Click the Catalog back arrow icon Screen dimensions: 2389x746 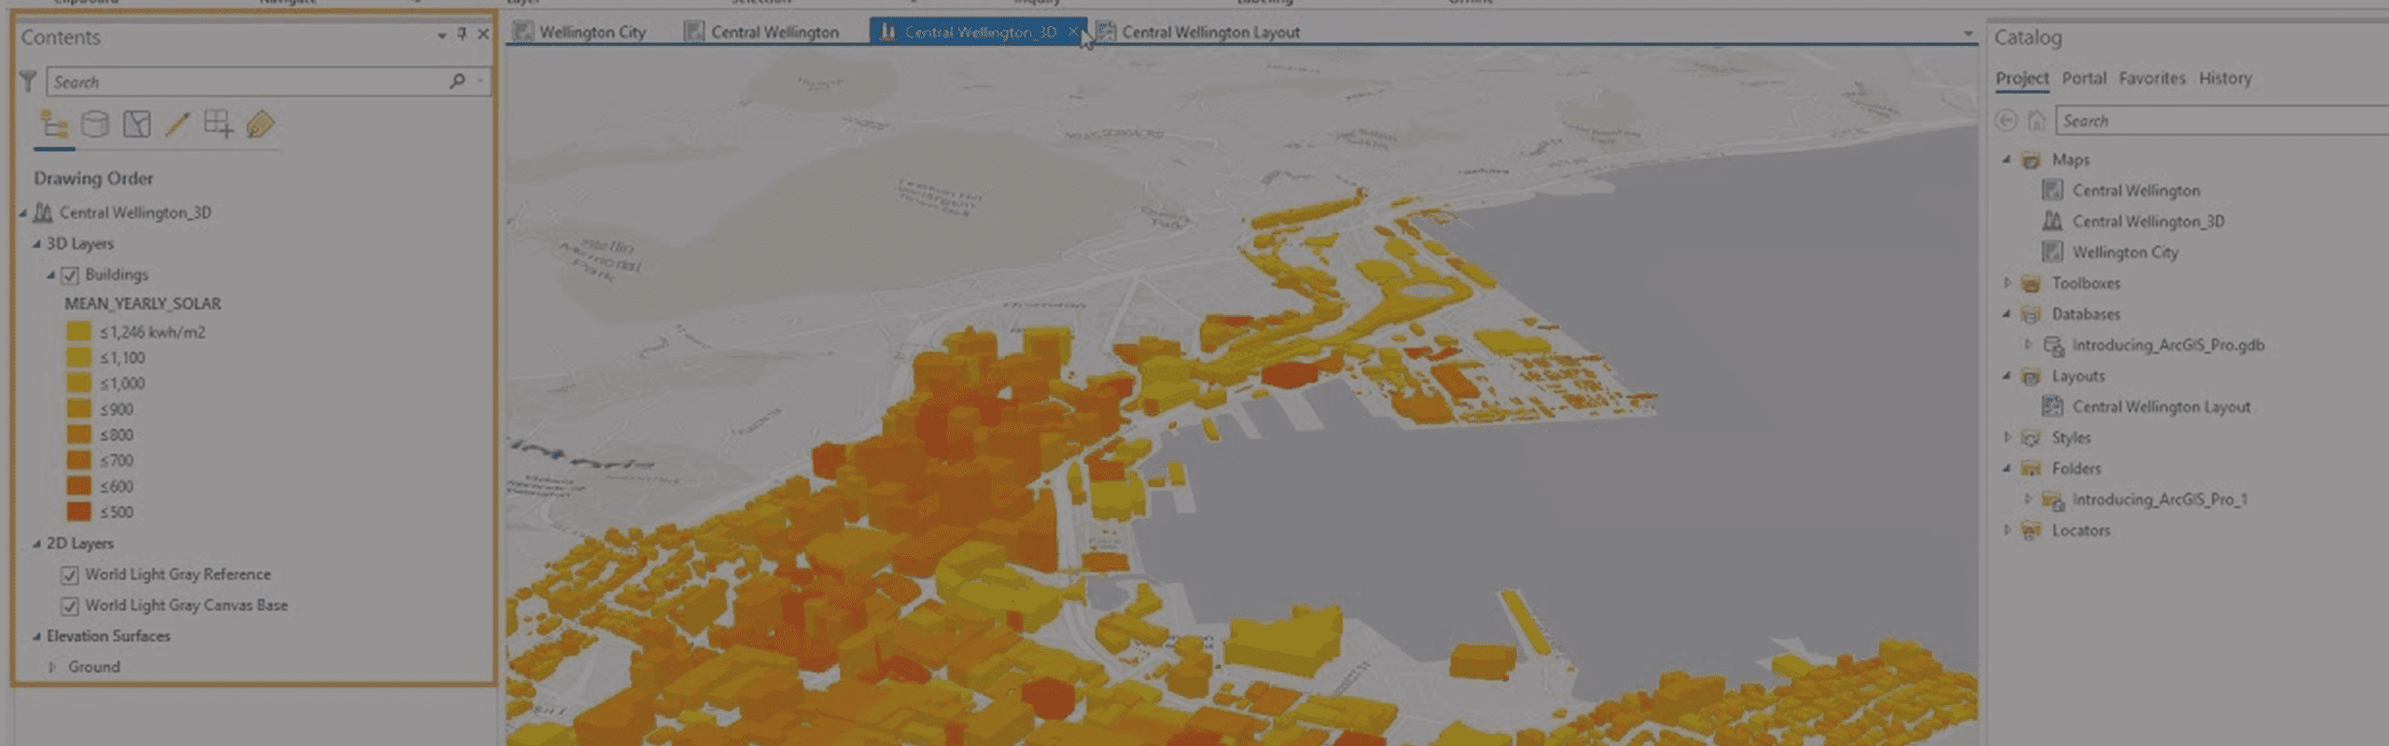click(x=2005, y=120)
